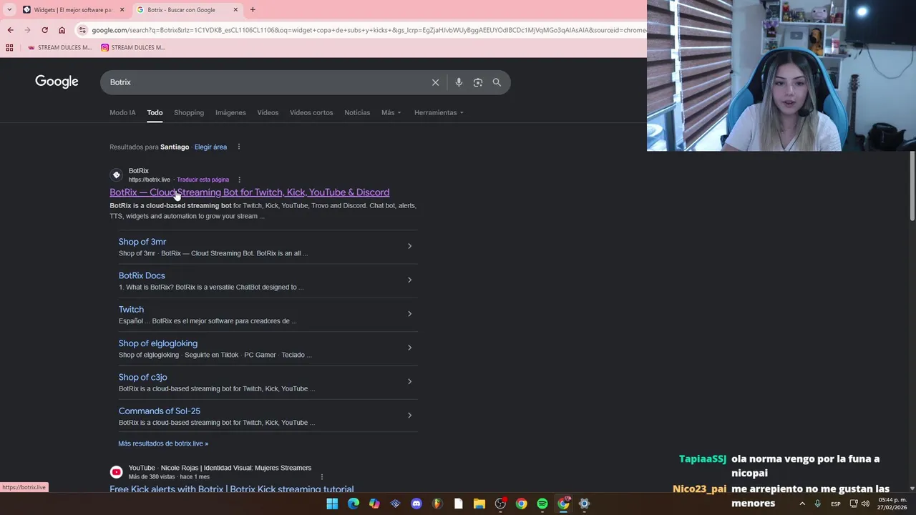Go back with the browser back arrow

pos(10,30)
